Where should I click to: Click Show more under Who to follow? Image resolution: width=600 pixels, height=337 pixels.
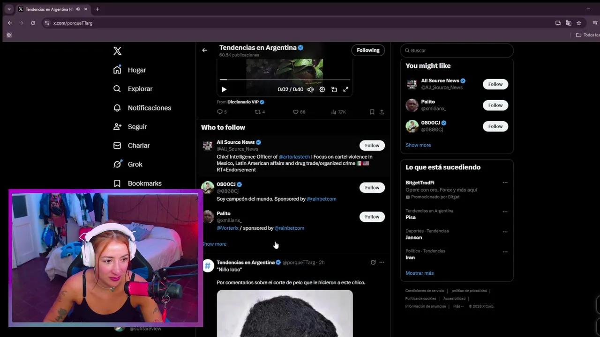click(214, 244)
